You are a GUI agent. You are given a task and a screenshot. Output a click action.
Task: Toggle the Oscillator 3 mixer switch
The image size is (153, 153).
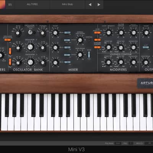(x=67, y=62)
